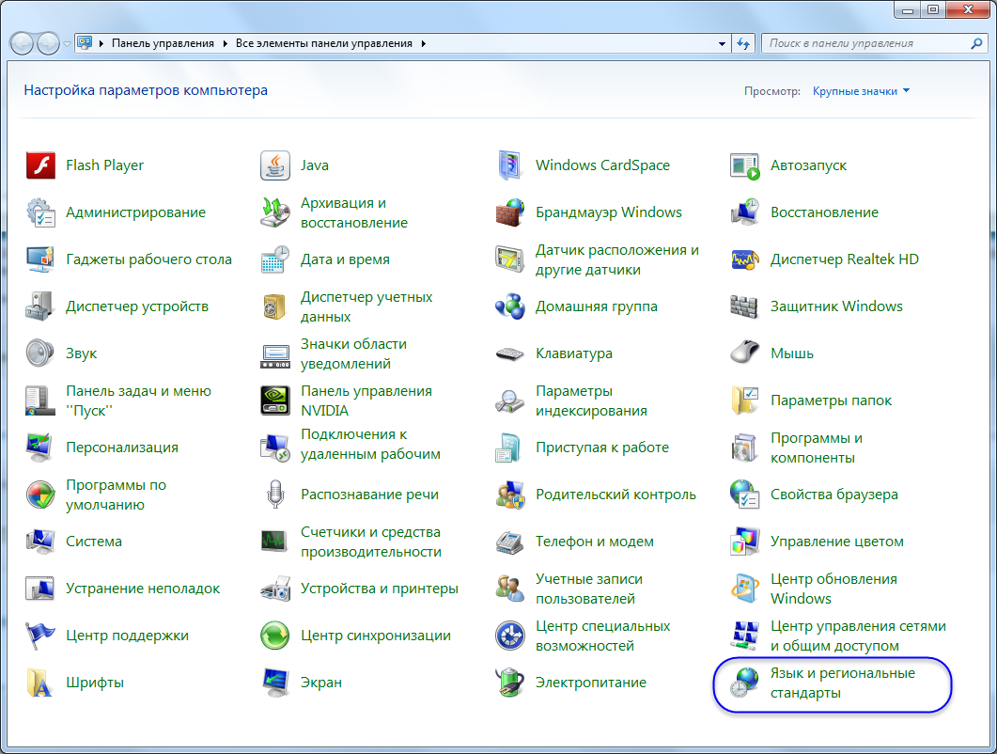Click the Распознавание речи microphone icon
997x754 pixels.
point(275,495)
